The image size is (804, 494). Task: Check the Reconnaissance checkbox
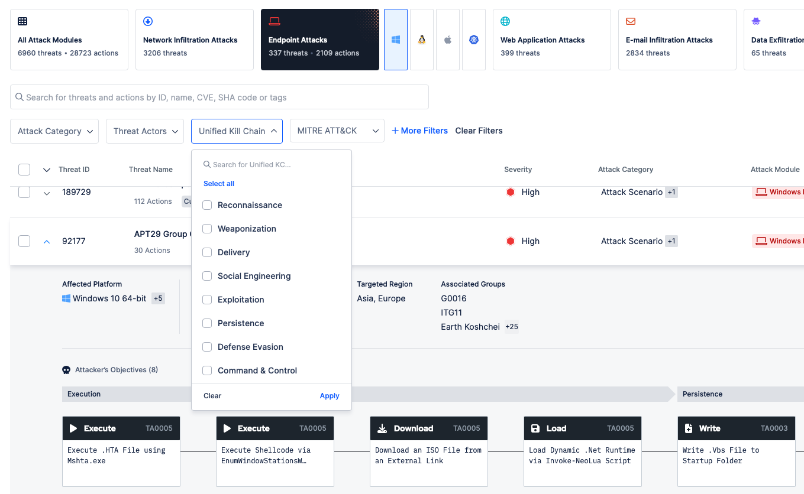(x=207, y=205)
